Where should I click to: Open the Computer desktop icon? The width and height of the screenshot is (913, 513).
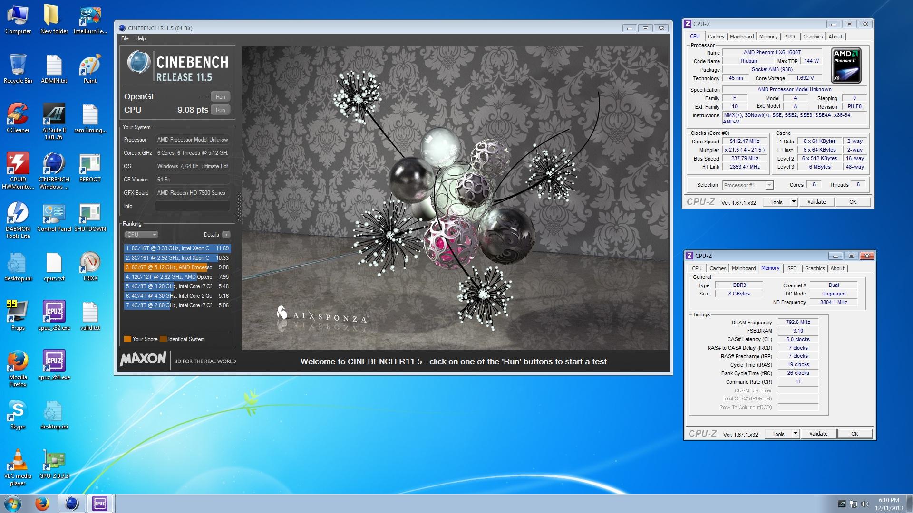click(18, 20)
